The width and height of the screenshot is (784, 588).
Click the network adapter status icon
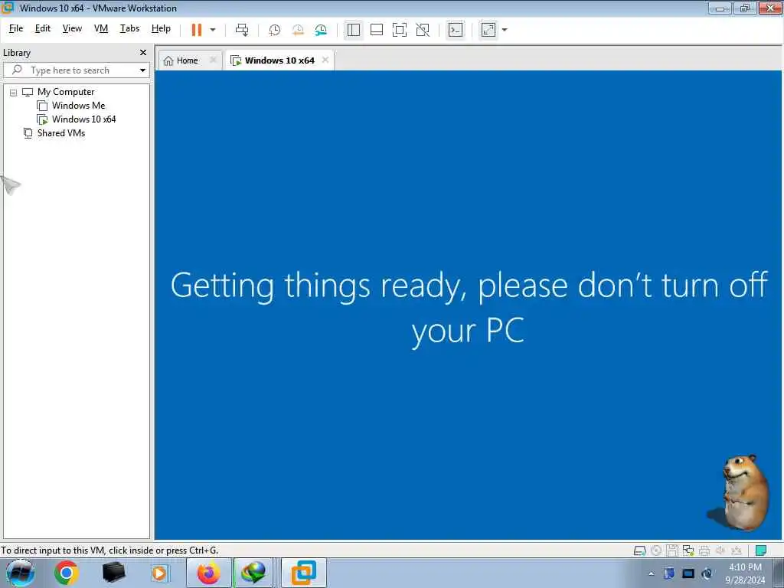pos(688,550)
